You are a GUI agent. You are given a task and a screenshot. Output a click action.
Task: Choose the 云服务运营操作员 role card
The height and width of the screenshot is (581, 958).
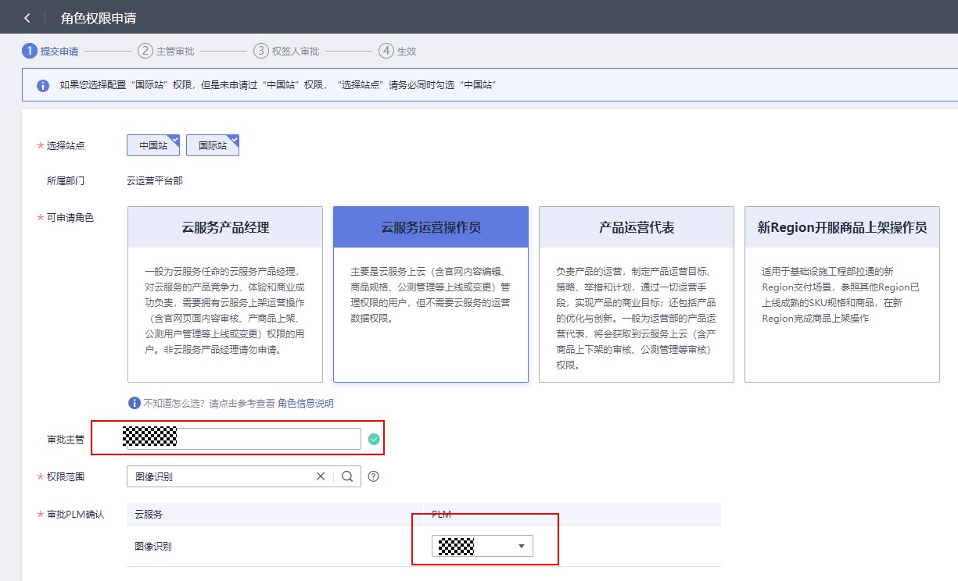pos(431,294)
